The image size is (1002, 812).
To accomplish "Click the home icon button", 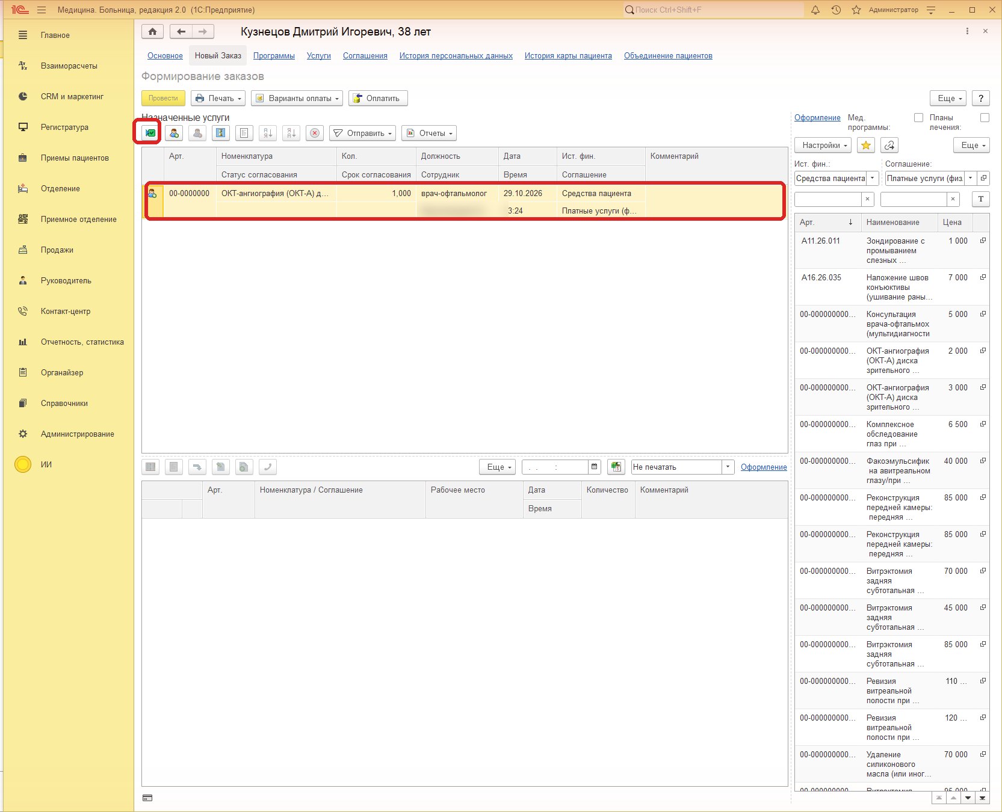I will tap(153, 32).
